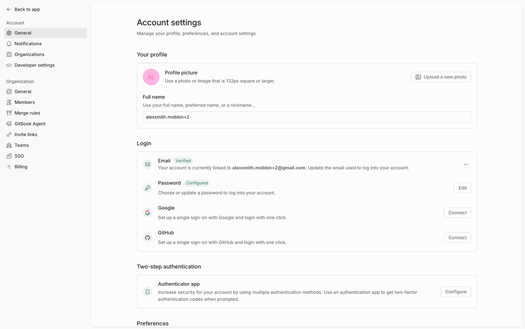The image size is (525, 329).
Task: Click the Two-step authentication heading
Action: 169,267
